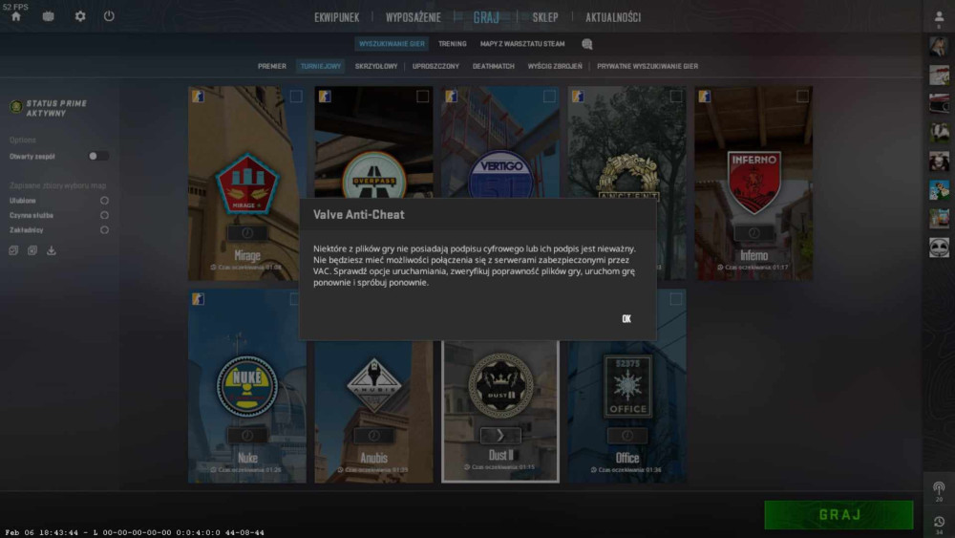Select the UPROSZCZONY mode tab

pos(435,66)
